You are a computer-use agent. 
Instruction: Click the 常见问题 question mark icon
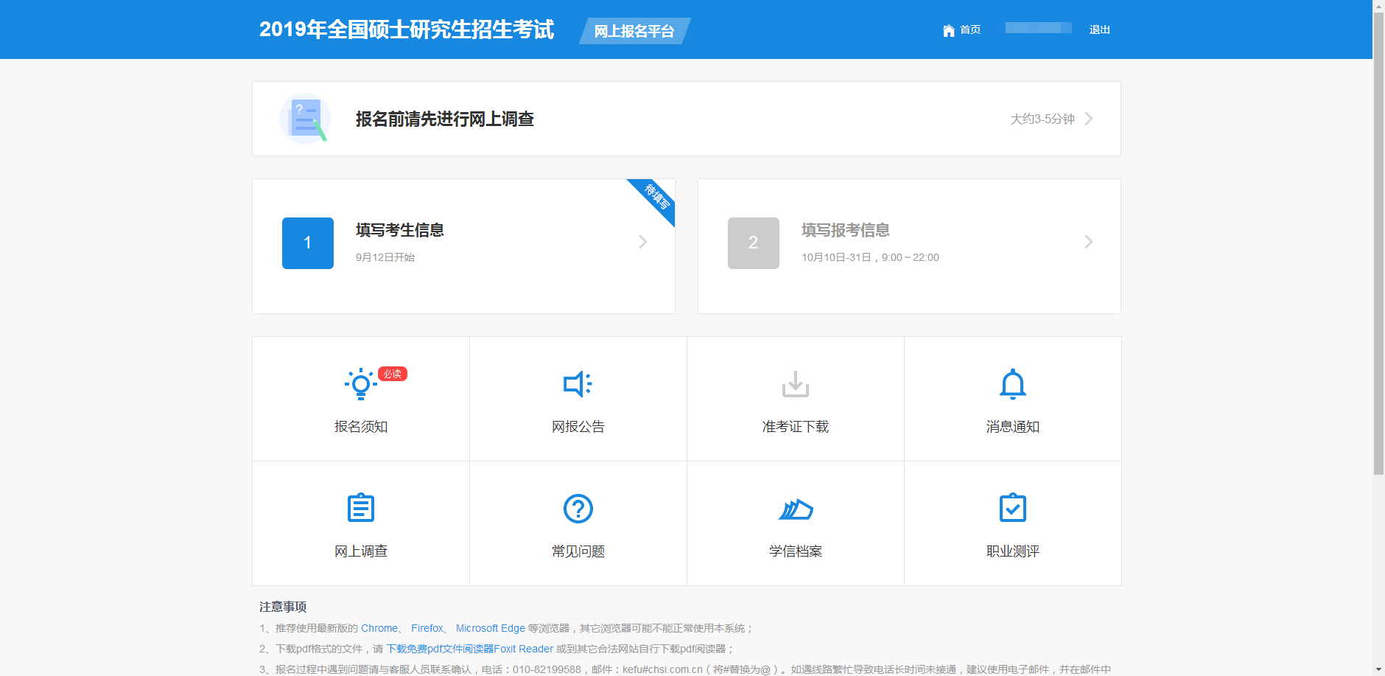[x=578, y=509]
